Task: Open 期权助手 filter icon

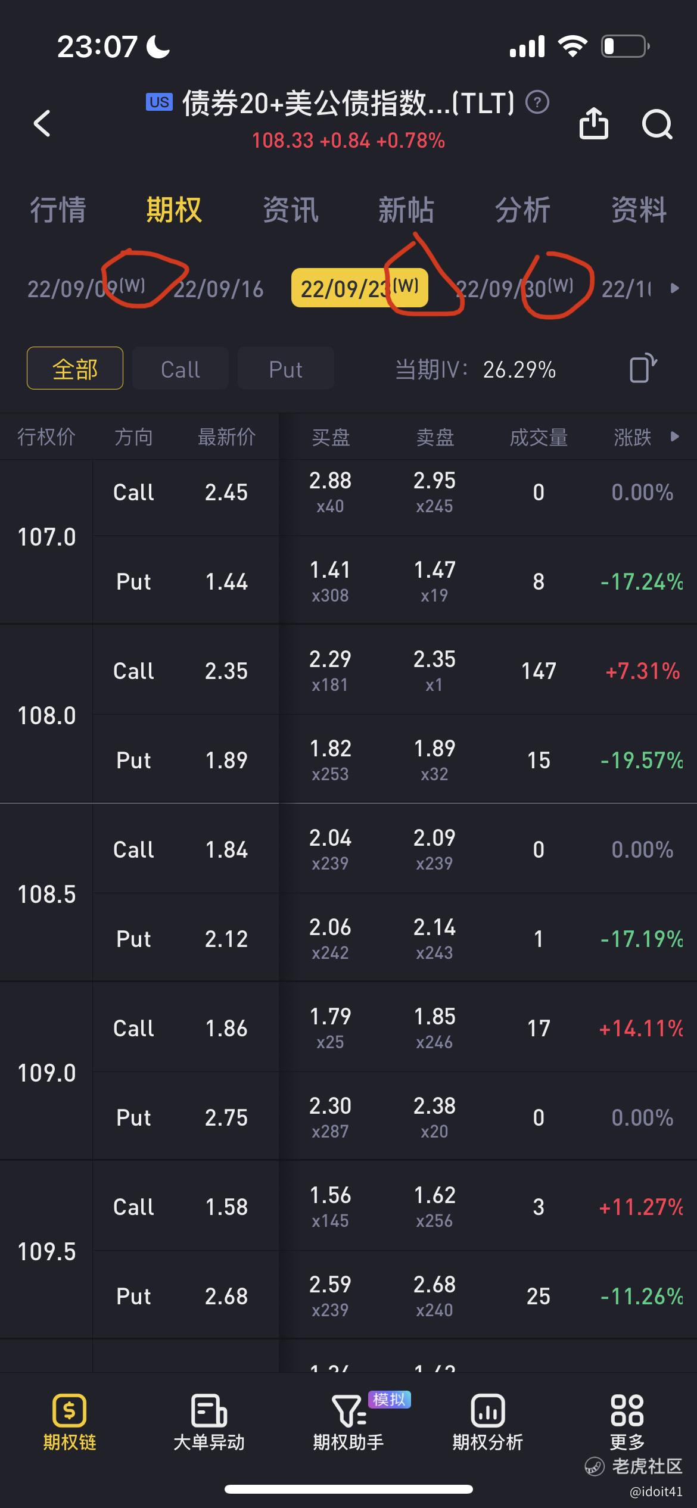Action: pyautogui.click(x=348, y=1422)
